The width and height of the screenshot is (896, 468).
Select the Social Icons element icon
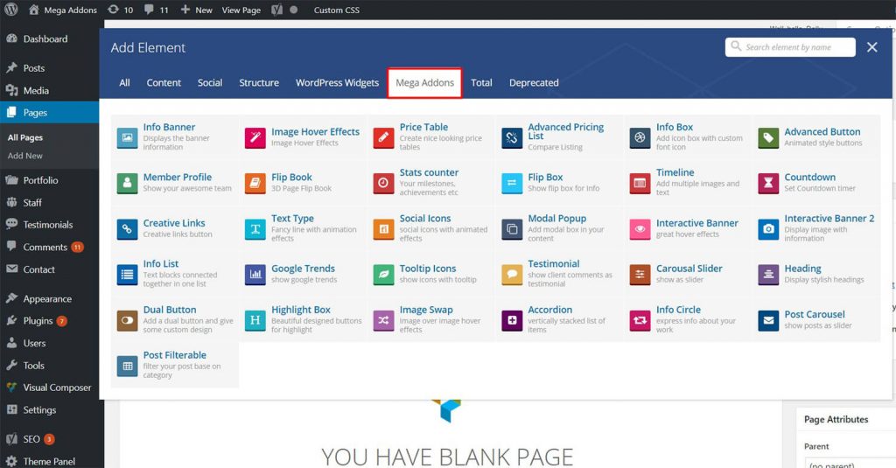(383, 229)
